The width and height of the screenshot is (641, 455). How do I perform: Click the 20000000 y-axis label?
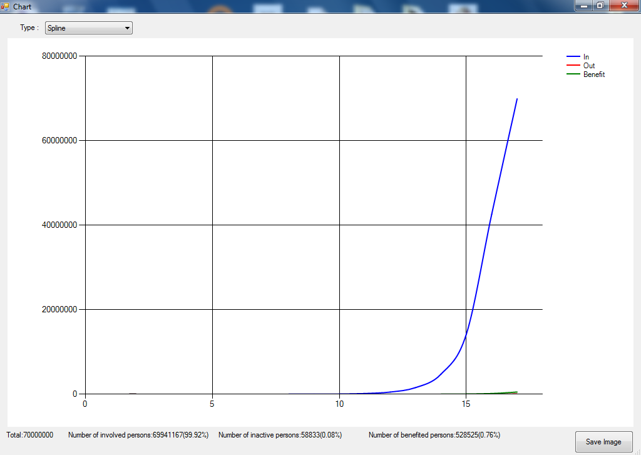59,309
